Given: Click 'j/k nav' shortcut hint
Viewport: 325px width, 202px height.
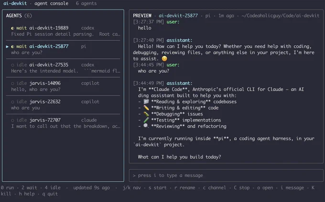Looking at the screenshot, I should point(131,188).
